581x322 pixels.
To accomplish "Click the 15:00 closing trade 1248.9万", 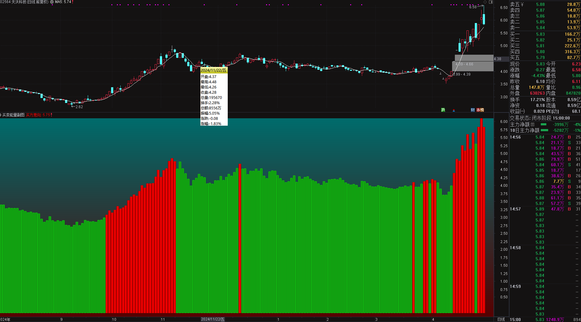I will [x=555, y=320].
